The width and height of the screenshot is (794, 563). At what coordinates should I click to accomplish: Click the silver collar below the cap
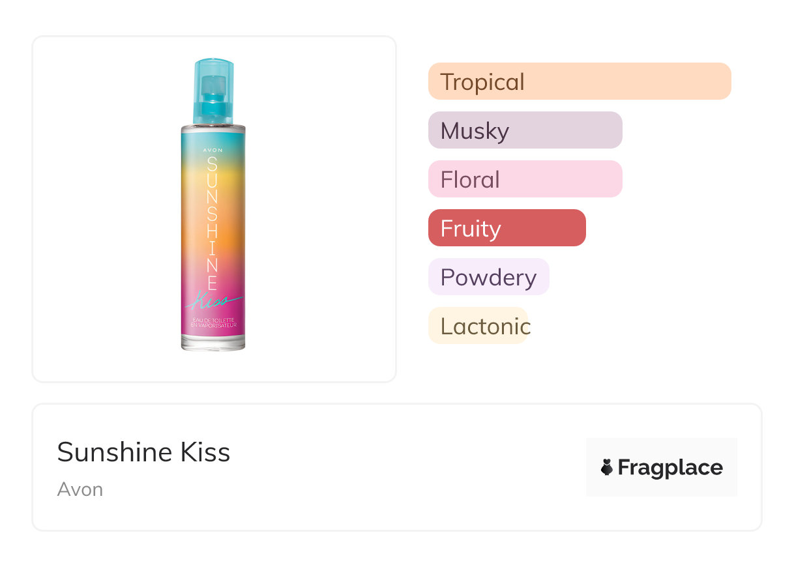pos(213,124)
